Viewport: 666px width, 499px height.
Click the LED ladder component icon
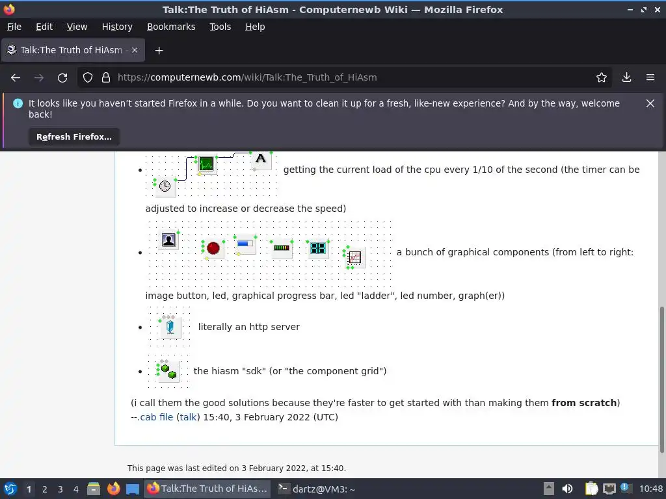click(282, 248)
